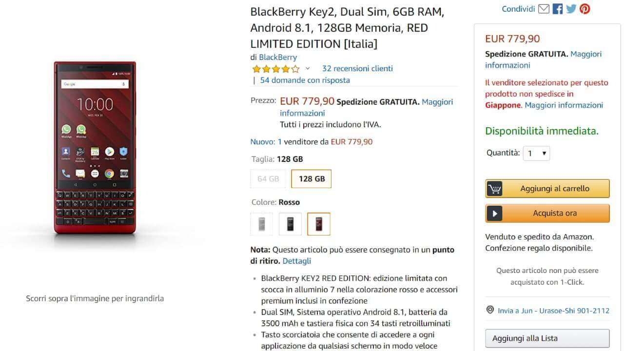
Task: Share the product on Twitter
Action: [x=571, y=9]
